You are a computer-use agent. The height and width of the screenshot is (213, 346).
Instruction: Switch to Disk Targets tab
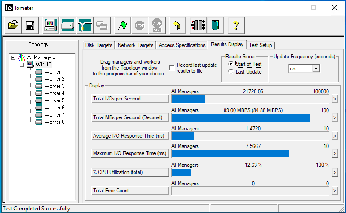[99, 45]
